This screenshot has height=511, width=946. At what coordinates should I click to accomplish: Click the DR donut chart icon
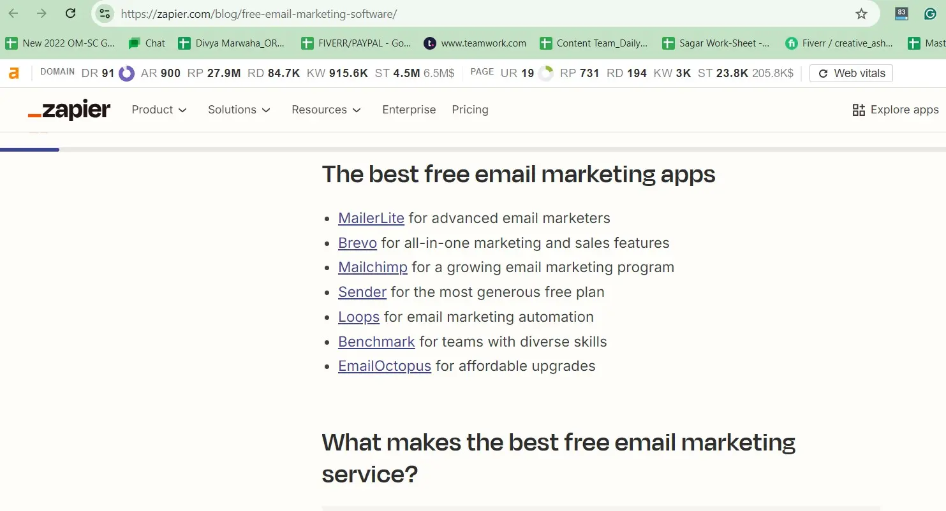[127, 73]
